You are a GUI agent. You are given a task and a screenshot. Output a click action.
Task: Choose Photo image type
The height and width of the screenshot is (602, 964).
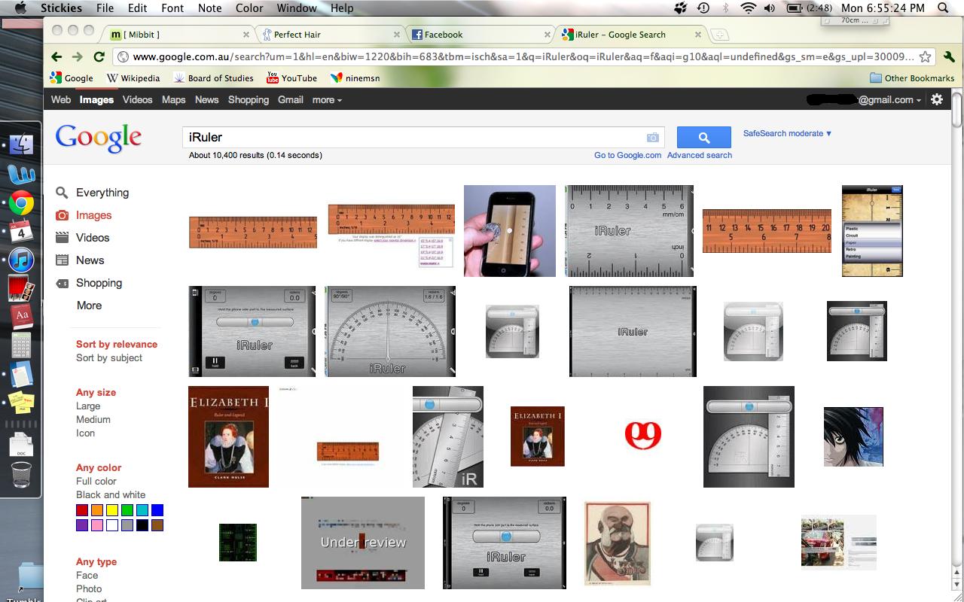coord(89,589)
